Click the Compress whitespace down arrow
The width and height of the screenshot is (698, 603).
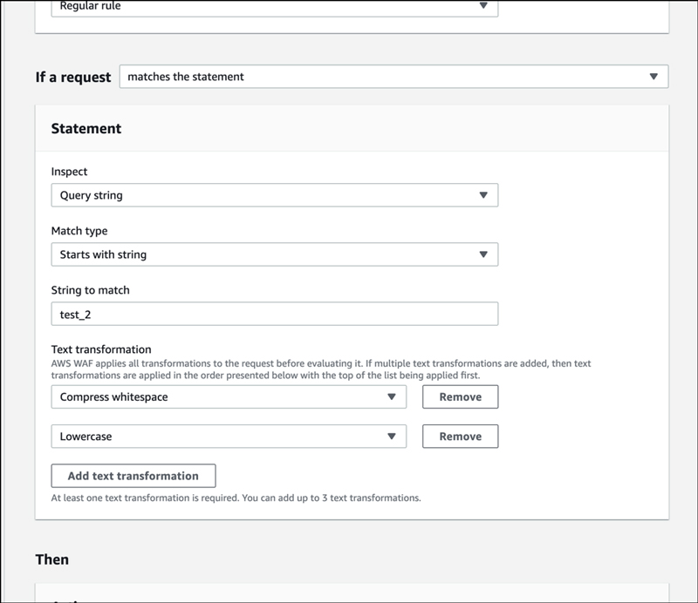click(392, 396)
